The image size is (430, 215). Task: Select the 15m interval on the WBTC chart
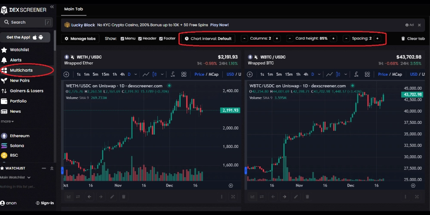point(289,74)
